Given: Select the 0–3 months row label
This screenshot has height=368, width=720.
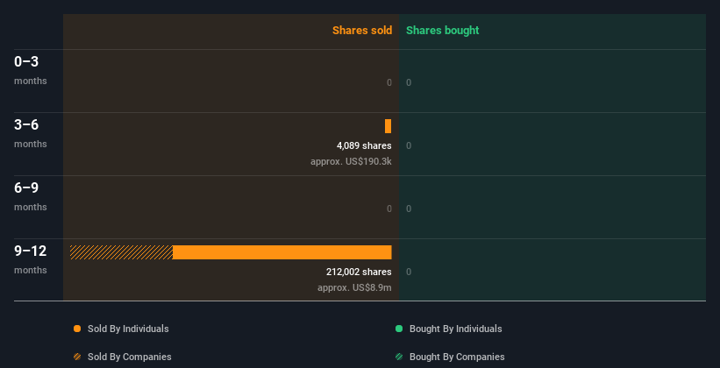Looking at the screenshot, I should (x=31, y=70).
